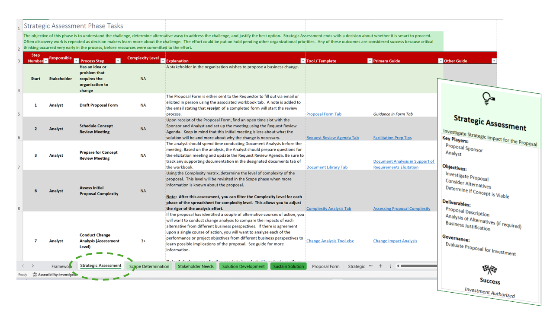This screenshot has width=550, height=316.
Task: Open Change Impact Analysis link
Action: tap(395, 241)
